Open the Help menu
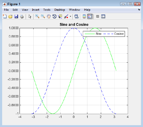The width and height of the screenshot is (143, 127). [87, 10]
